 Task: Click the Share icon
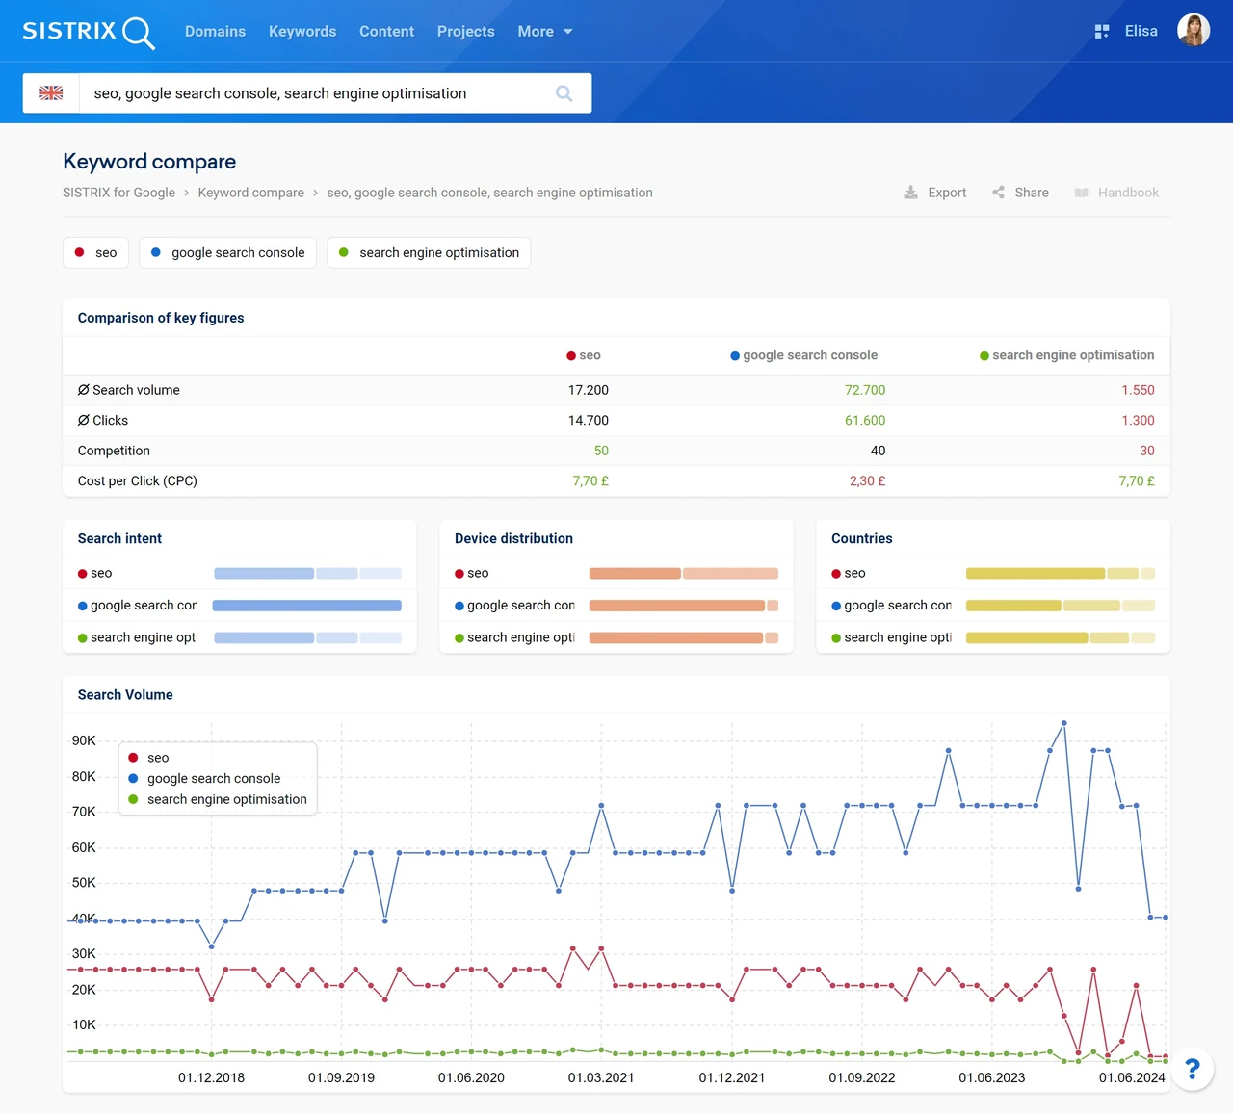998,193
